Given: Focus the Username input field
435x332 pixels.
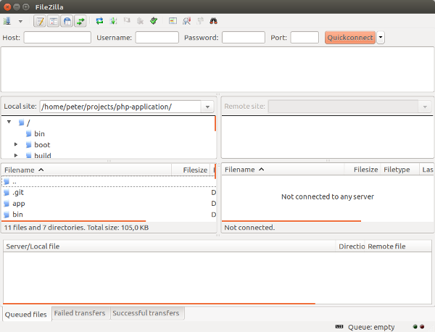Looking at the screenshot, I should coord(157,38).
